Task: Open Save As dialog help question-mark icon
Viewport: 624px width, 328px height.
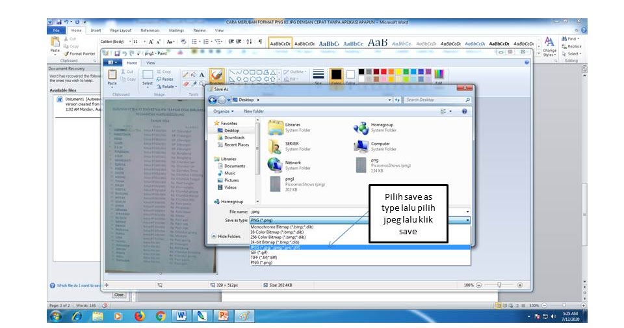Action: [464, 111]
